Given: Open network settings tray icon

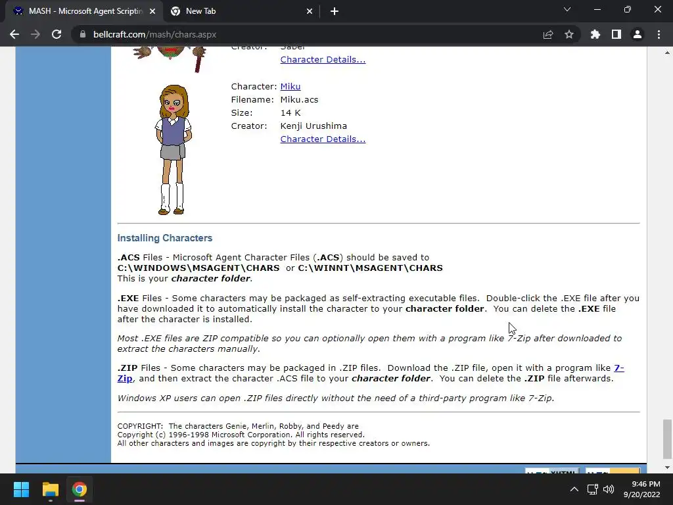Looking at the screenshot, I should (x=593, y=489).
